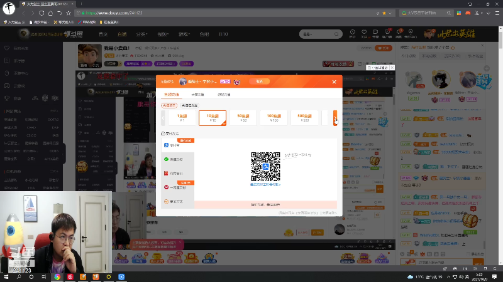Open CS:GO category in sidebar
Viewport: 503px width, 282px height.
pos(31,135)
